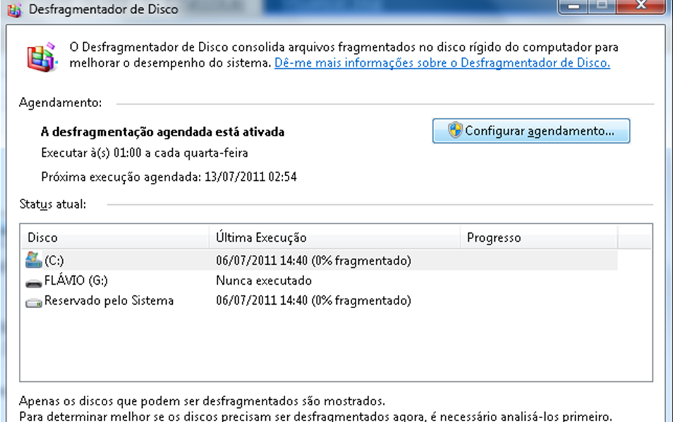
Task: Click the (C:) drive icon in the list
Action: (33, 261)
